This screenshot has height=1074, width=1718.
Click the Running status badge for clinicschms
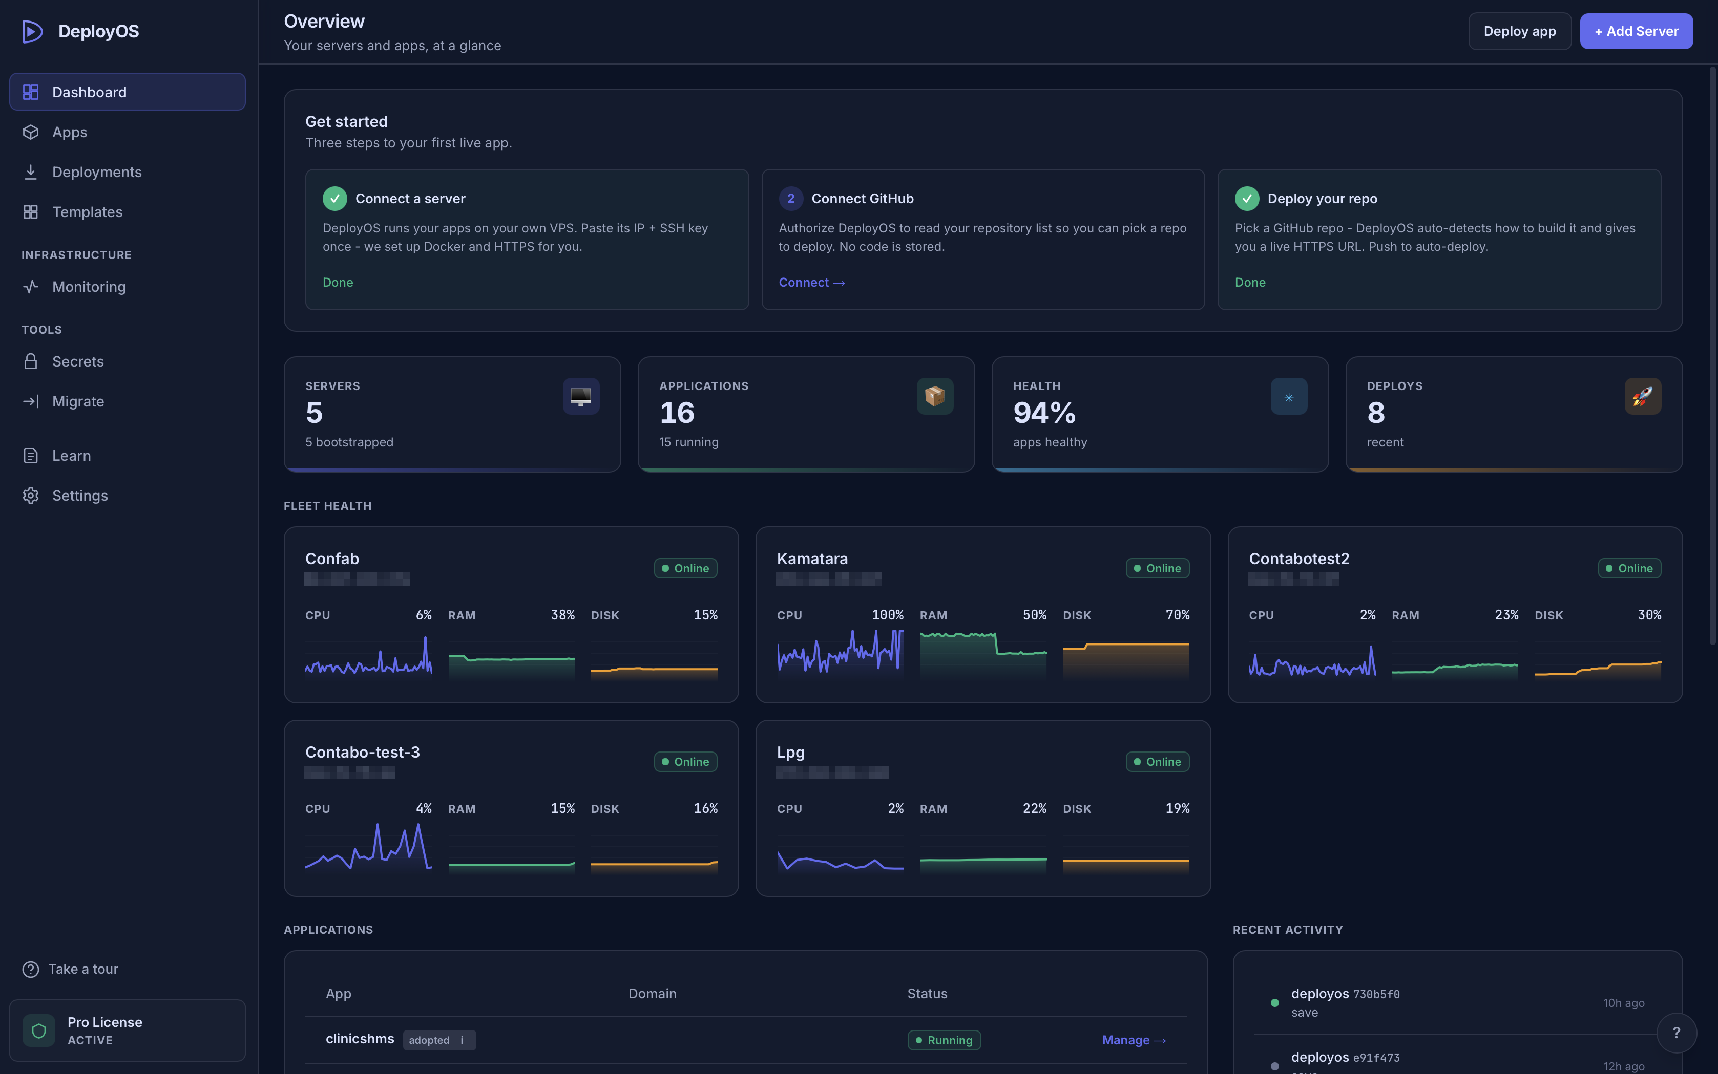(x=944, y=1040)
